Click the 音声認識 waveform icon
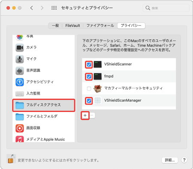193x169 pixels. coord(20,70)
